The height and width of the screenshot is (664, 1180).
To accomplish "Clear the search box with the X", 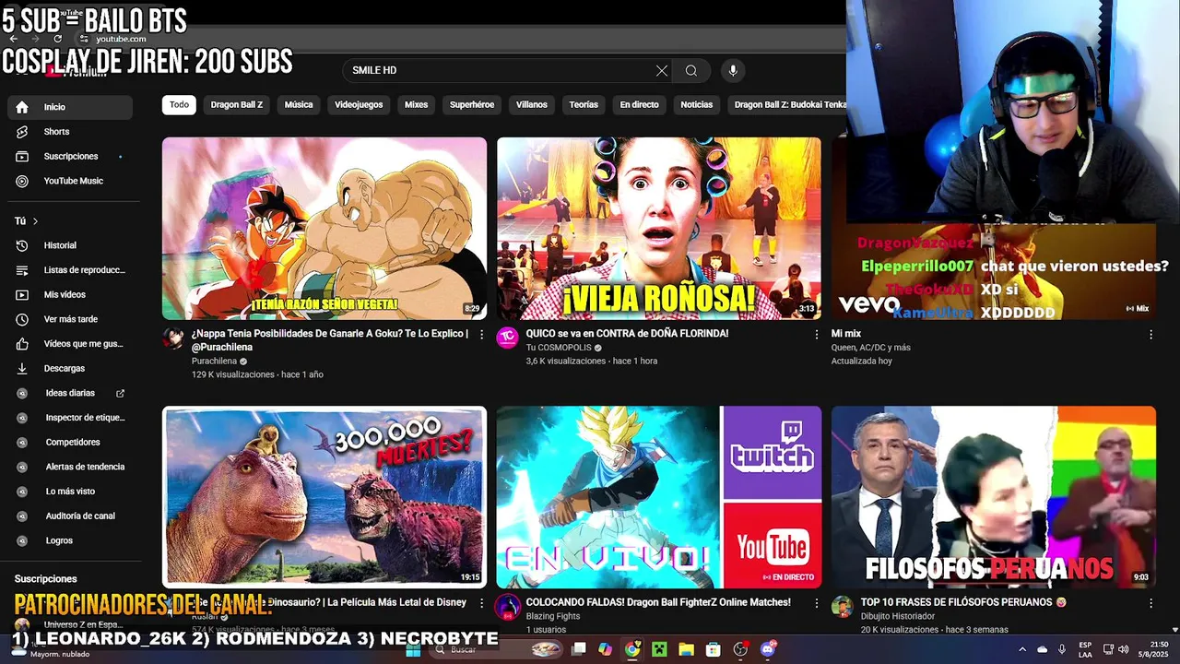I will pyautogui.click(x=661, y=71).
